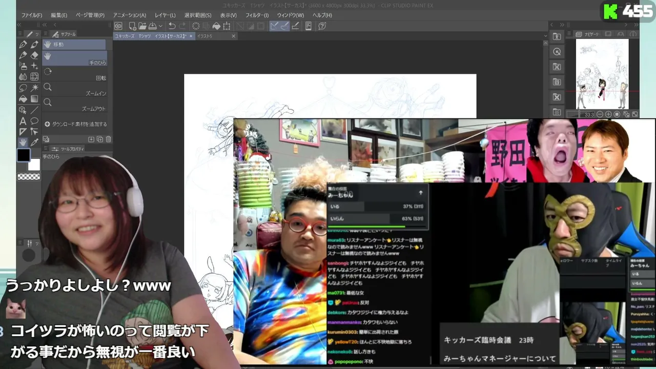Select the Lasso selection tool
656x369 pixels.
(x=23, y=88)
